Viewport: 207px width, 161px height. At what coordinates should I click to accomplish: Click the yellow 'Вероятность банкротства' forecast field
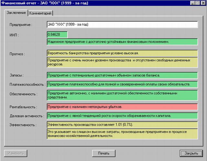tap(122, 53)
